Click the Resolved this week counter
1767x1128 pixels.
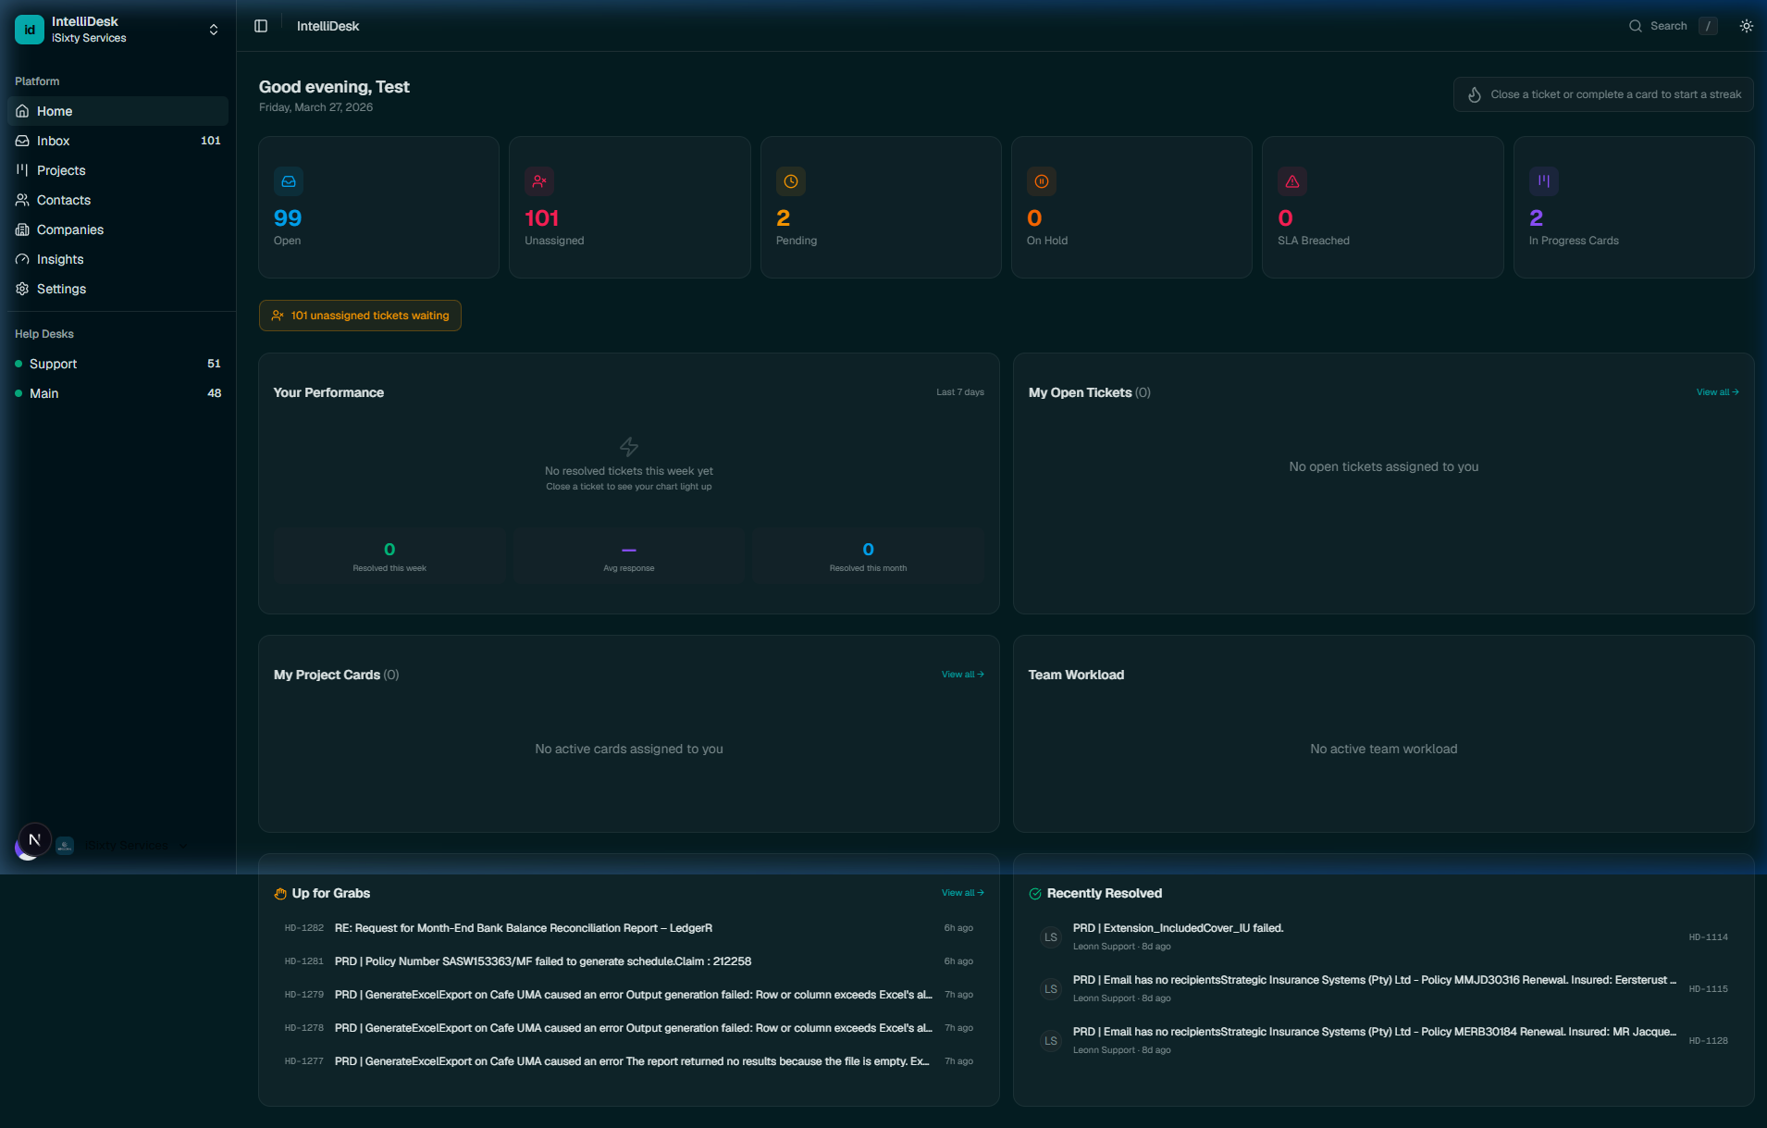[389, 555]
